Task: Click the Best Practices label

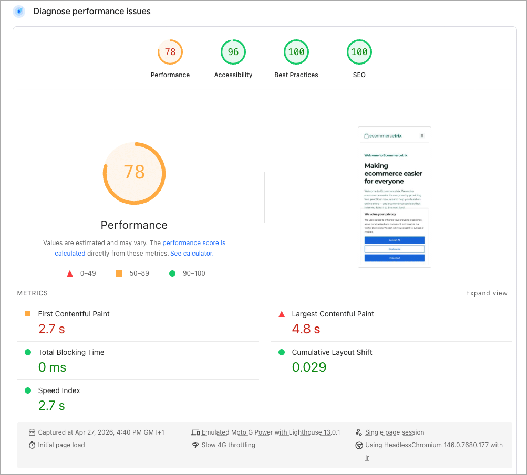Action: (296, 75)
